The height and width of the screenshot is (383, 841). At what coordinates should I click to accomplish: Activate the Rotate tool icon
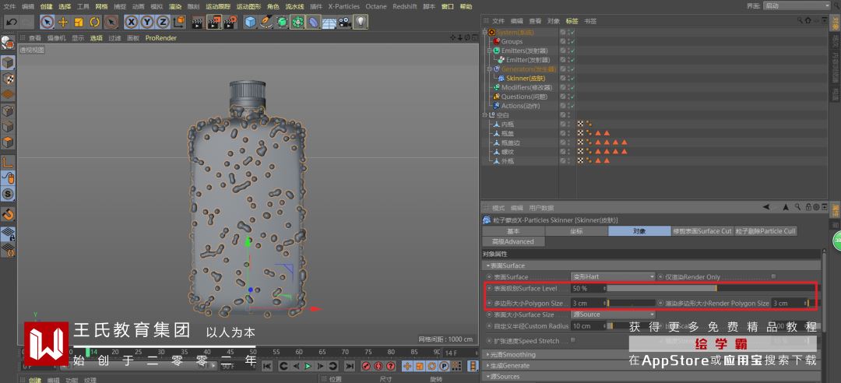tap(94, 22)
